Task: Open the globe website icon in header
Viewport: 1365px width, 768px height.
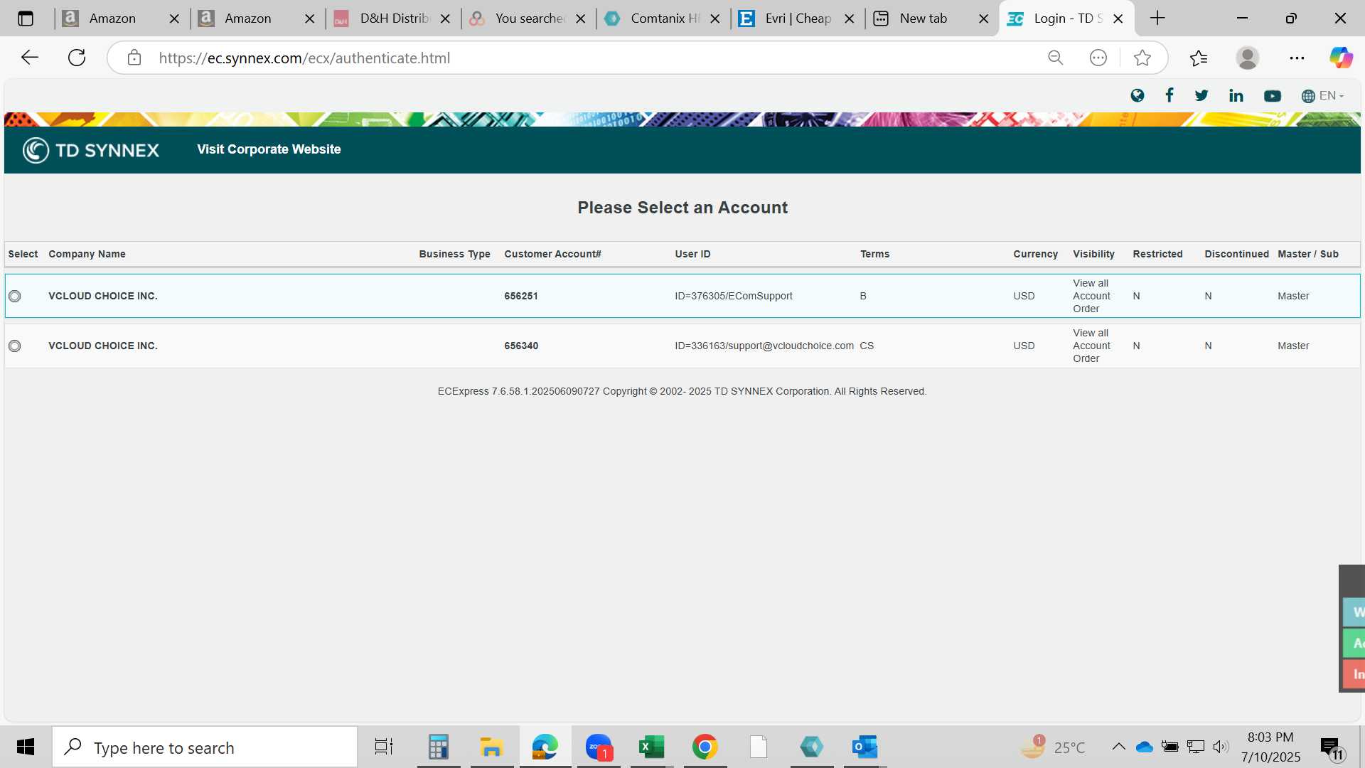Action: [x=1137, y=95]
